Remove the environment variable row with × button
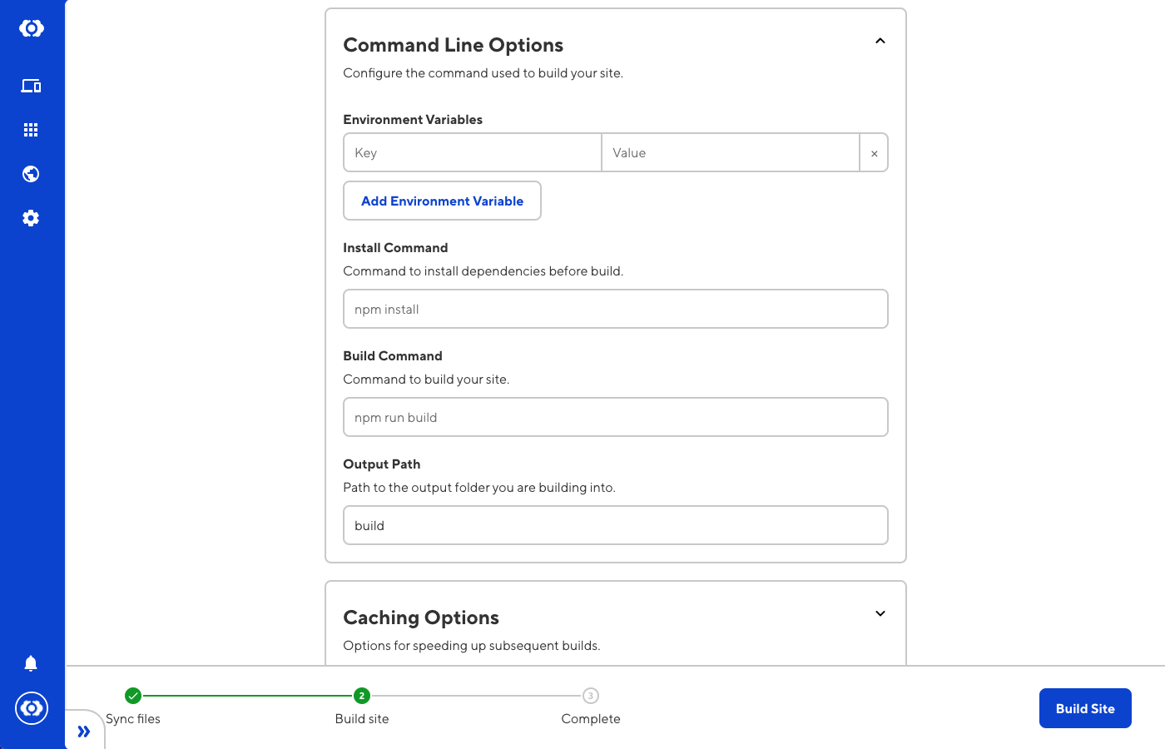Image resolution: width=1165 pixels, height=749 pixels. click(x=874, y=153)
